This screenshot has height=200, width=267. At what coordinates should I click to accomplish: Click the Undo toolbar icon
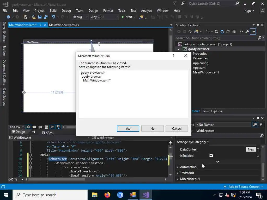tap(53, 17)
